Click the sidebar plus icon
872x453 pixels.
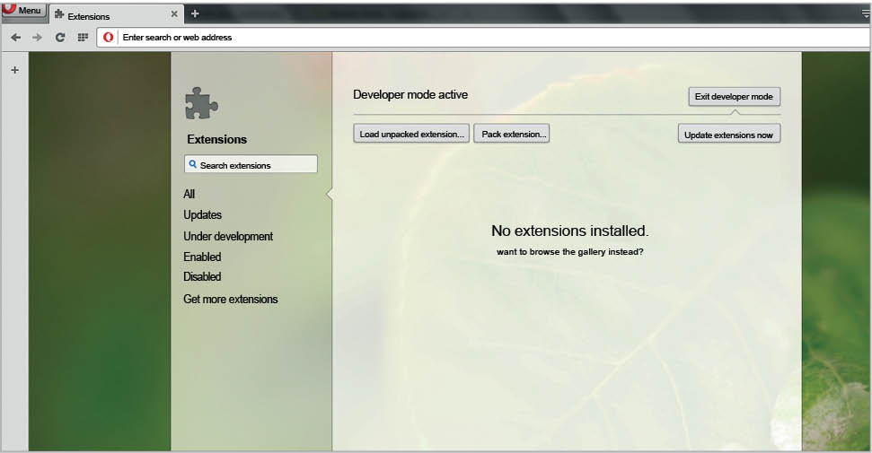point(15,70)
